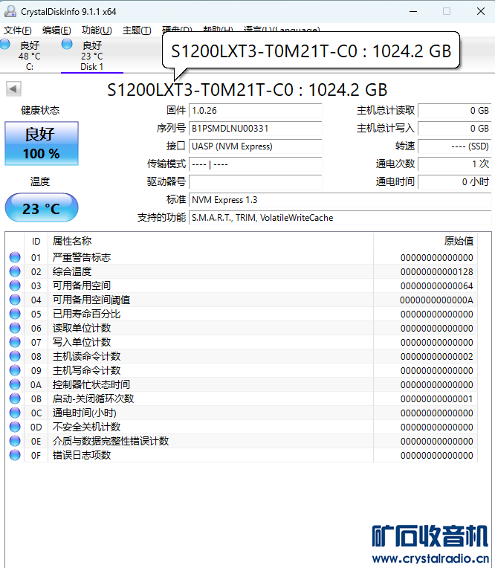Screen dimensions: 495x568
Task: Click status circle for attribute 0A 控制器忙状态时间
Action: (15, 384)
